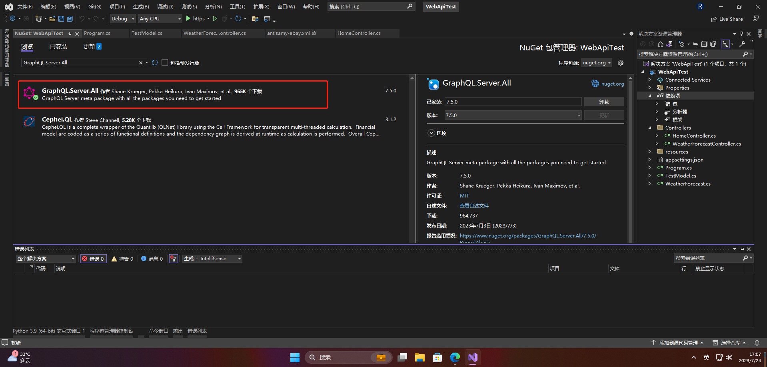Sync with active document arrows icon
Image resolution: width=767 pixels, height=367 pixels.
(695, 44)
